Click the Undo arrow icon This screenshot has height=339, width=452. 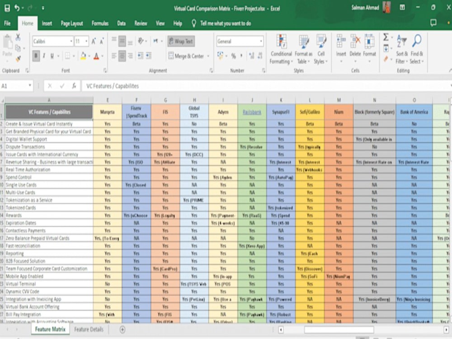[x=17, y=8]
